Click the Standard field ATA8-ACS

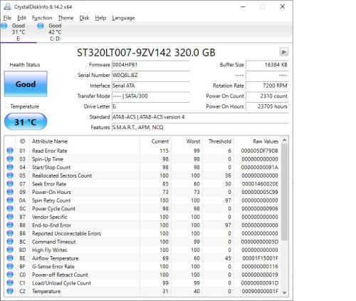pos(200,117)
